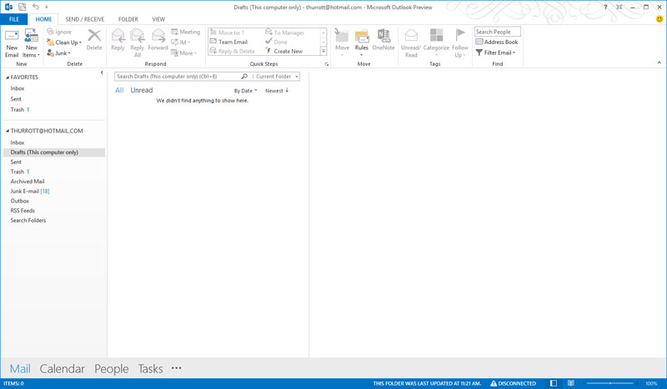
Task: Open the By Date sort dropdown
Action: tap(245, 91)
